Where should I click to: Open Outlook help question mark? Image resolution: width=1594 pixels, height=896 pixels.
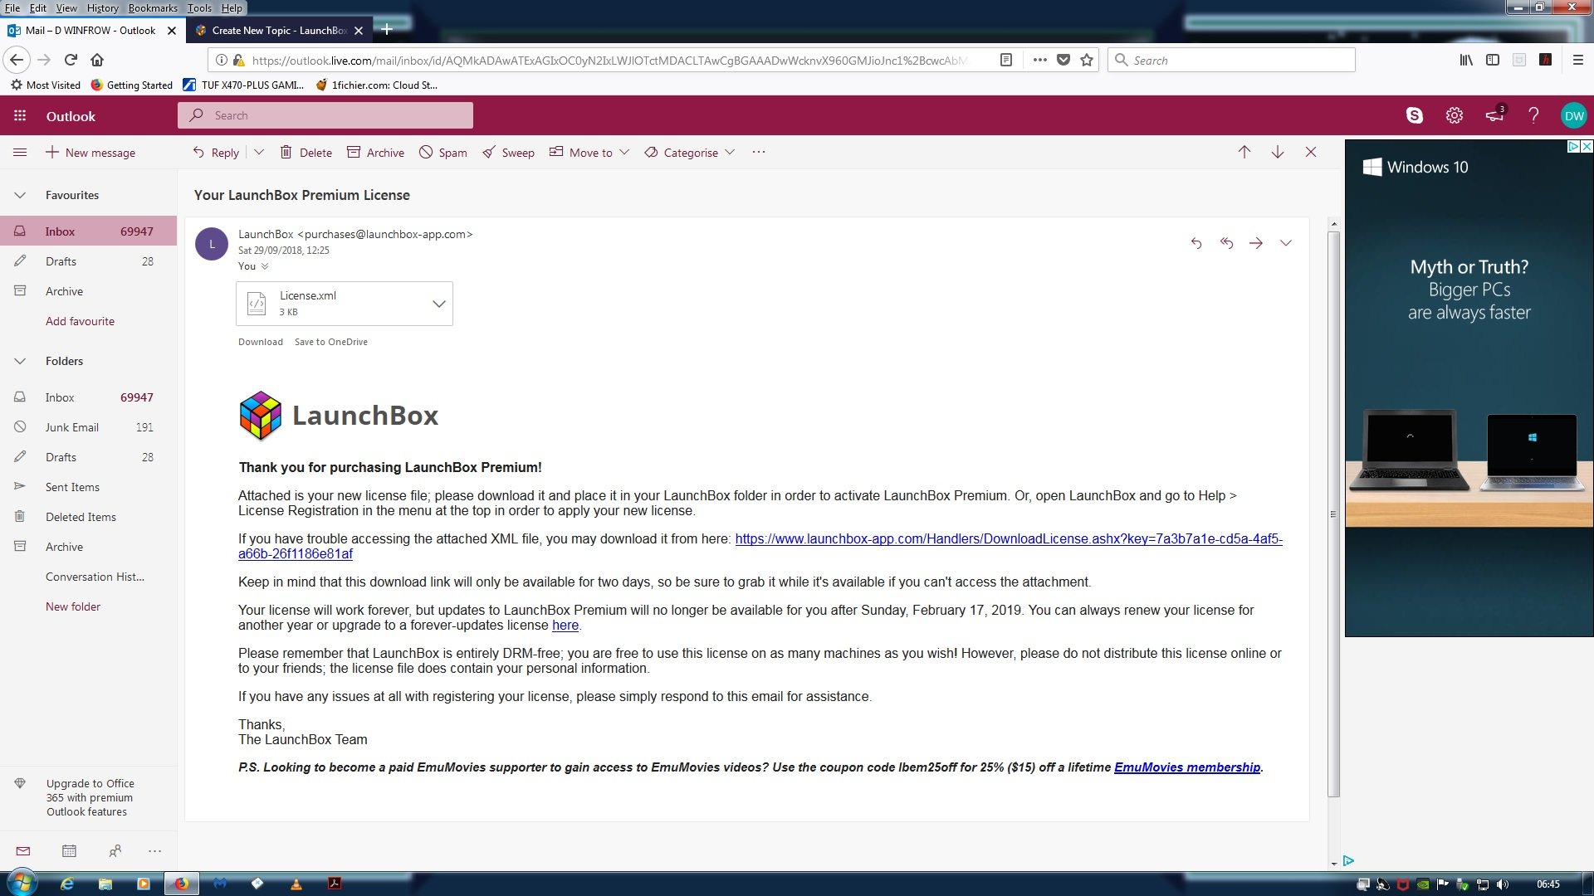1533,116
